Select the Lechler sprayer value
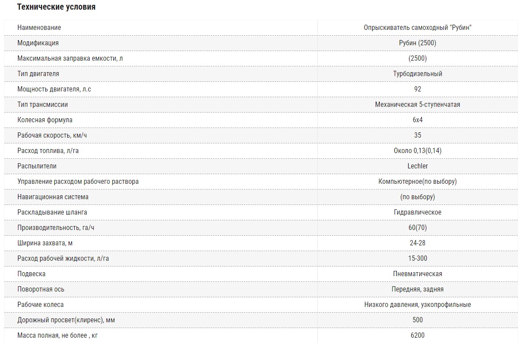 tap(417, 166)
